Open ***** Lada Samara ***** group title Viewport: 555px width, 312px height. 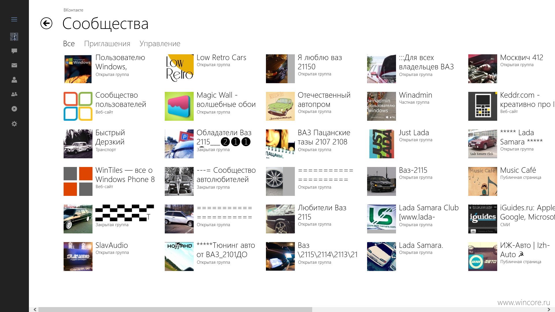click(x=521, y=137)
